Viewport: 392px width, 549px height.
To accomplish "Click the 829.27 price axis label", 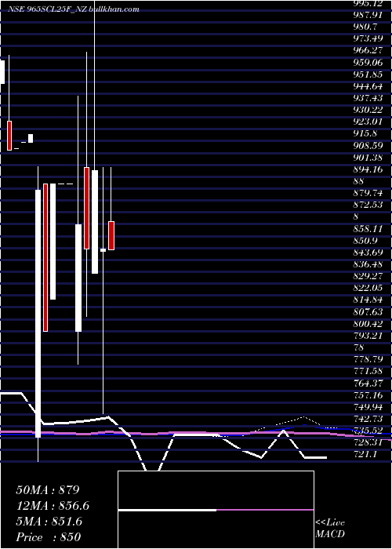I will click(368, 276).
